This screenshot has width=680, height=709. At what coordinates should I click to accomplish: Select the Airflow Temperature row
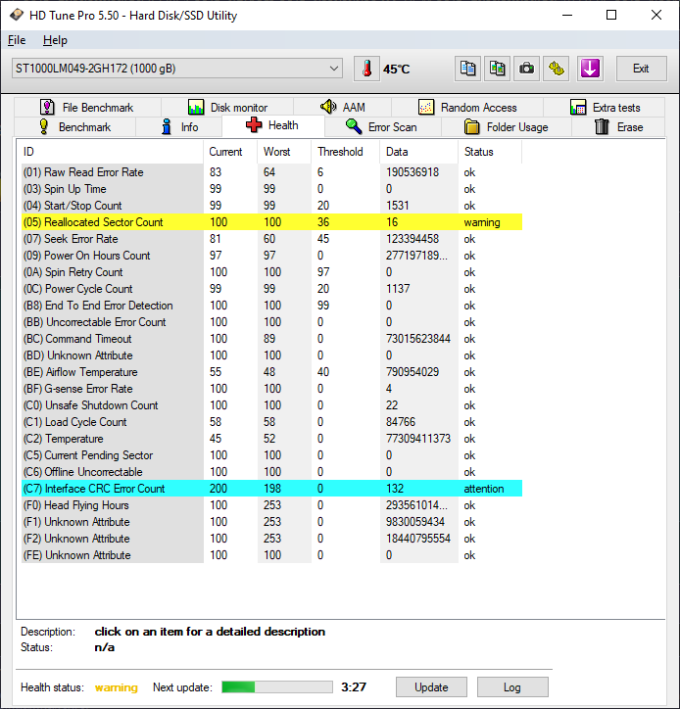click(x=272, y=372)
